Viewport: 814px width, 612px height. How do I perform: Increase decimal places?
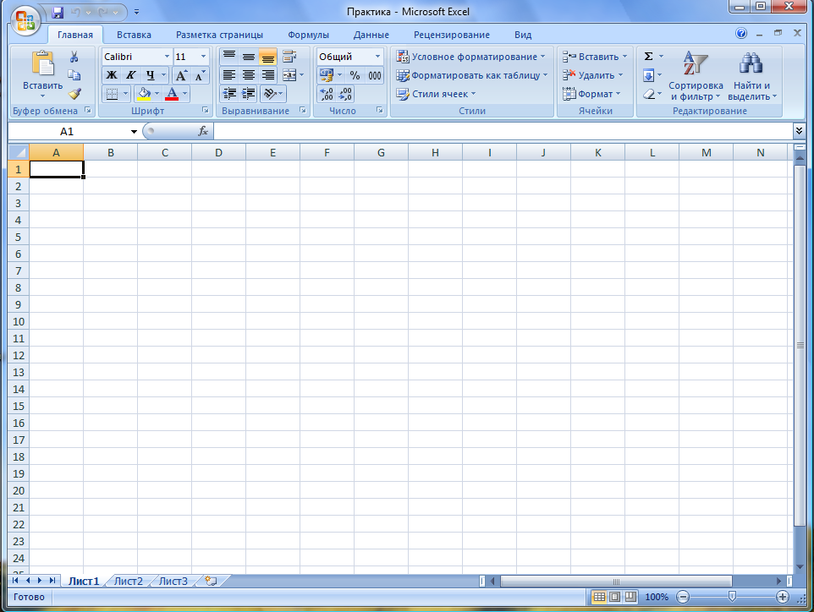point(327,94)
